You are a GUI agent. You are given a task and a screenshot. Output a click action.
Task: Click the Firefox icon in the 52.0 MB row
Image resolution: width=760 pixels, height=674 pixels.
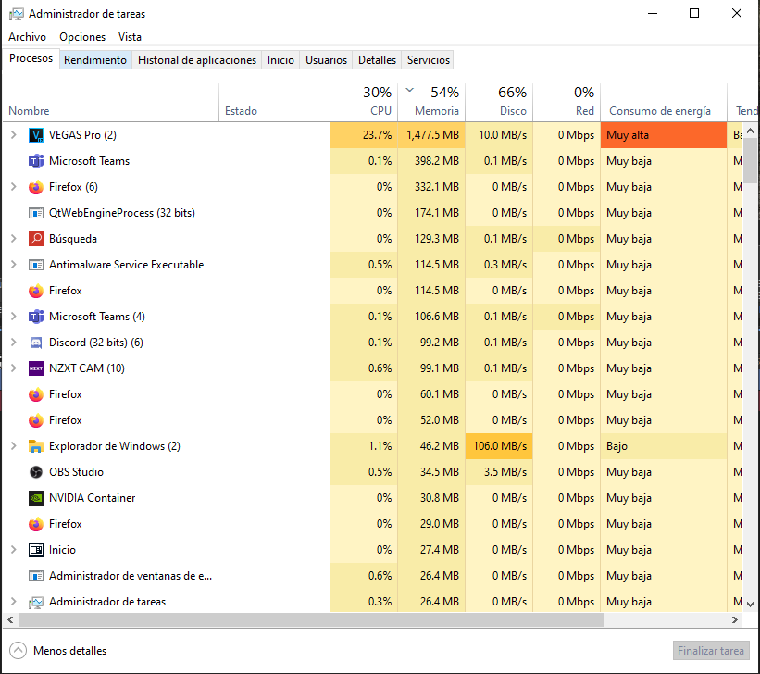point(36,420)
